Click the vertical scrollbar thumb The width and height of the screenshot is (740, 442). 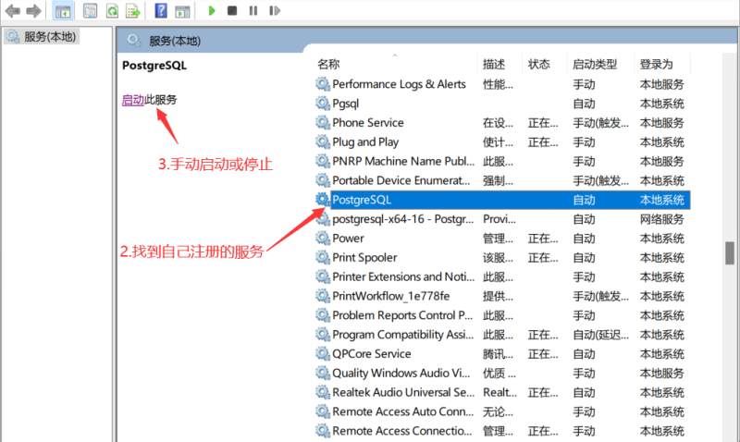(x=730, y=252)
